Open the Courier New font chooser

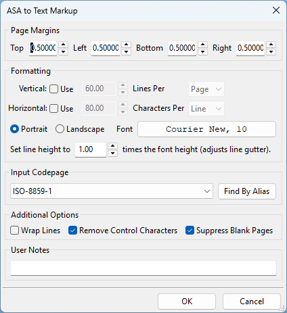coord(206,129)
